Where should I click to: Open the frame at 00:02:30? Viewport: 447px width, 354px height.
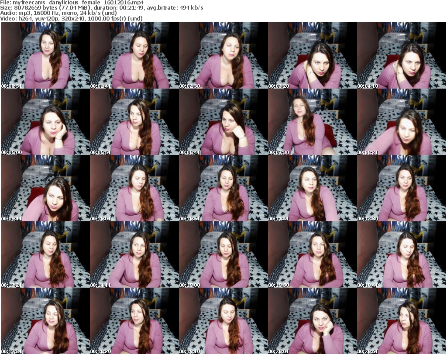coord(223,55)
